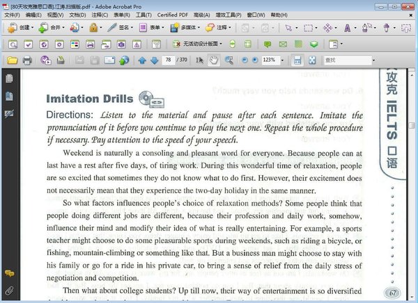418x303 pixels.
Task: Click the printer window icon in PitStop toolbar
Action: pyautogui.click(x=90, y=44)
